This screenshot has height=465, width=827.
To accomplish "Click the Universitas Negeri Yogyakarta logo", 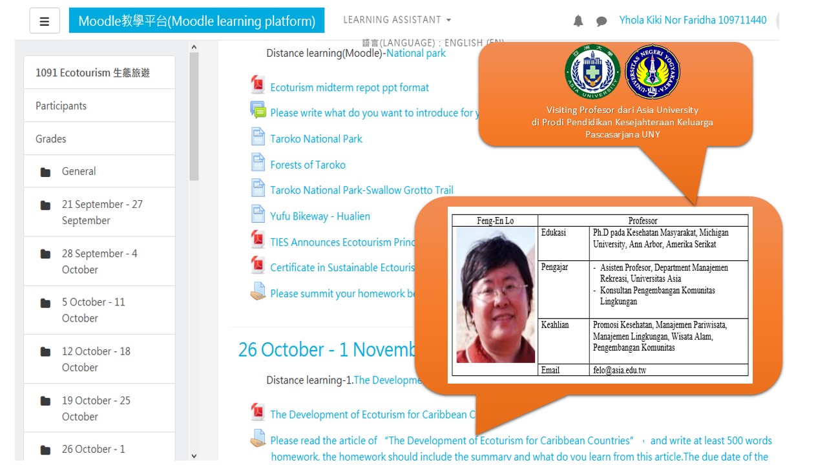I will (653, 71).
